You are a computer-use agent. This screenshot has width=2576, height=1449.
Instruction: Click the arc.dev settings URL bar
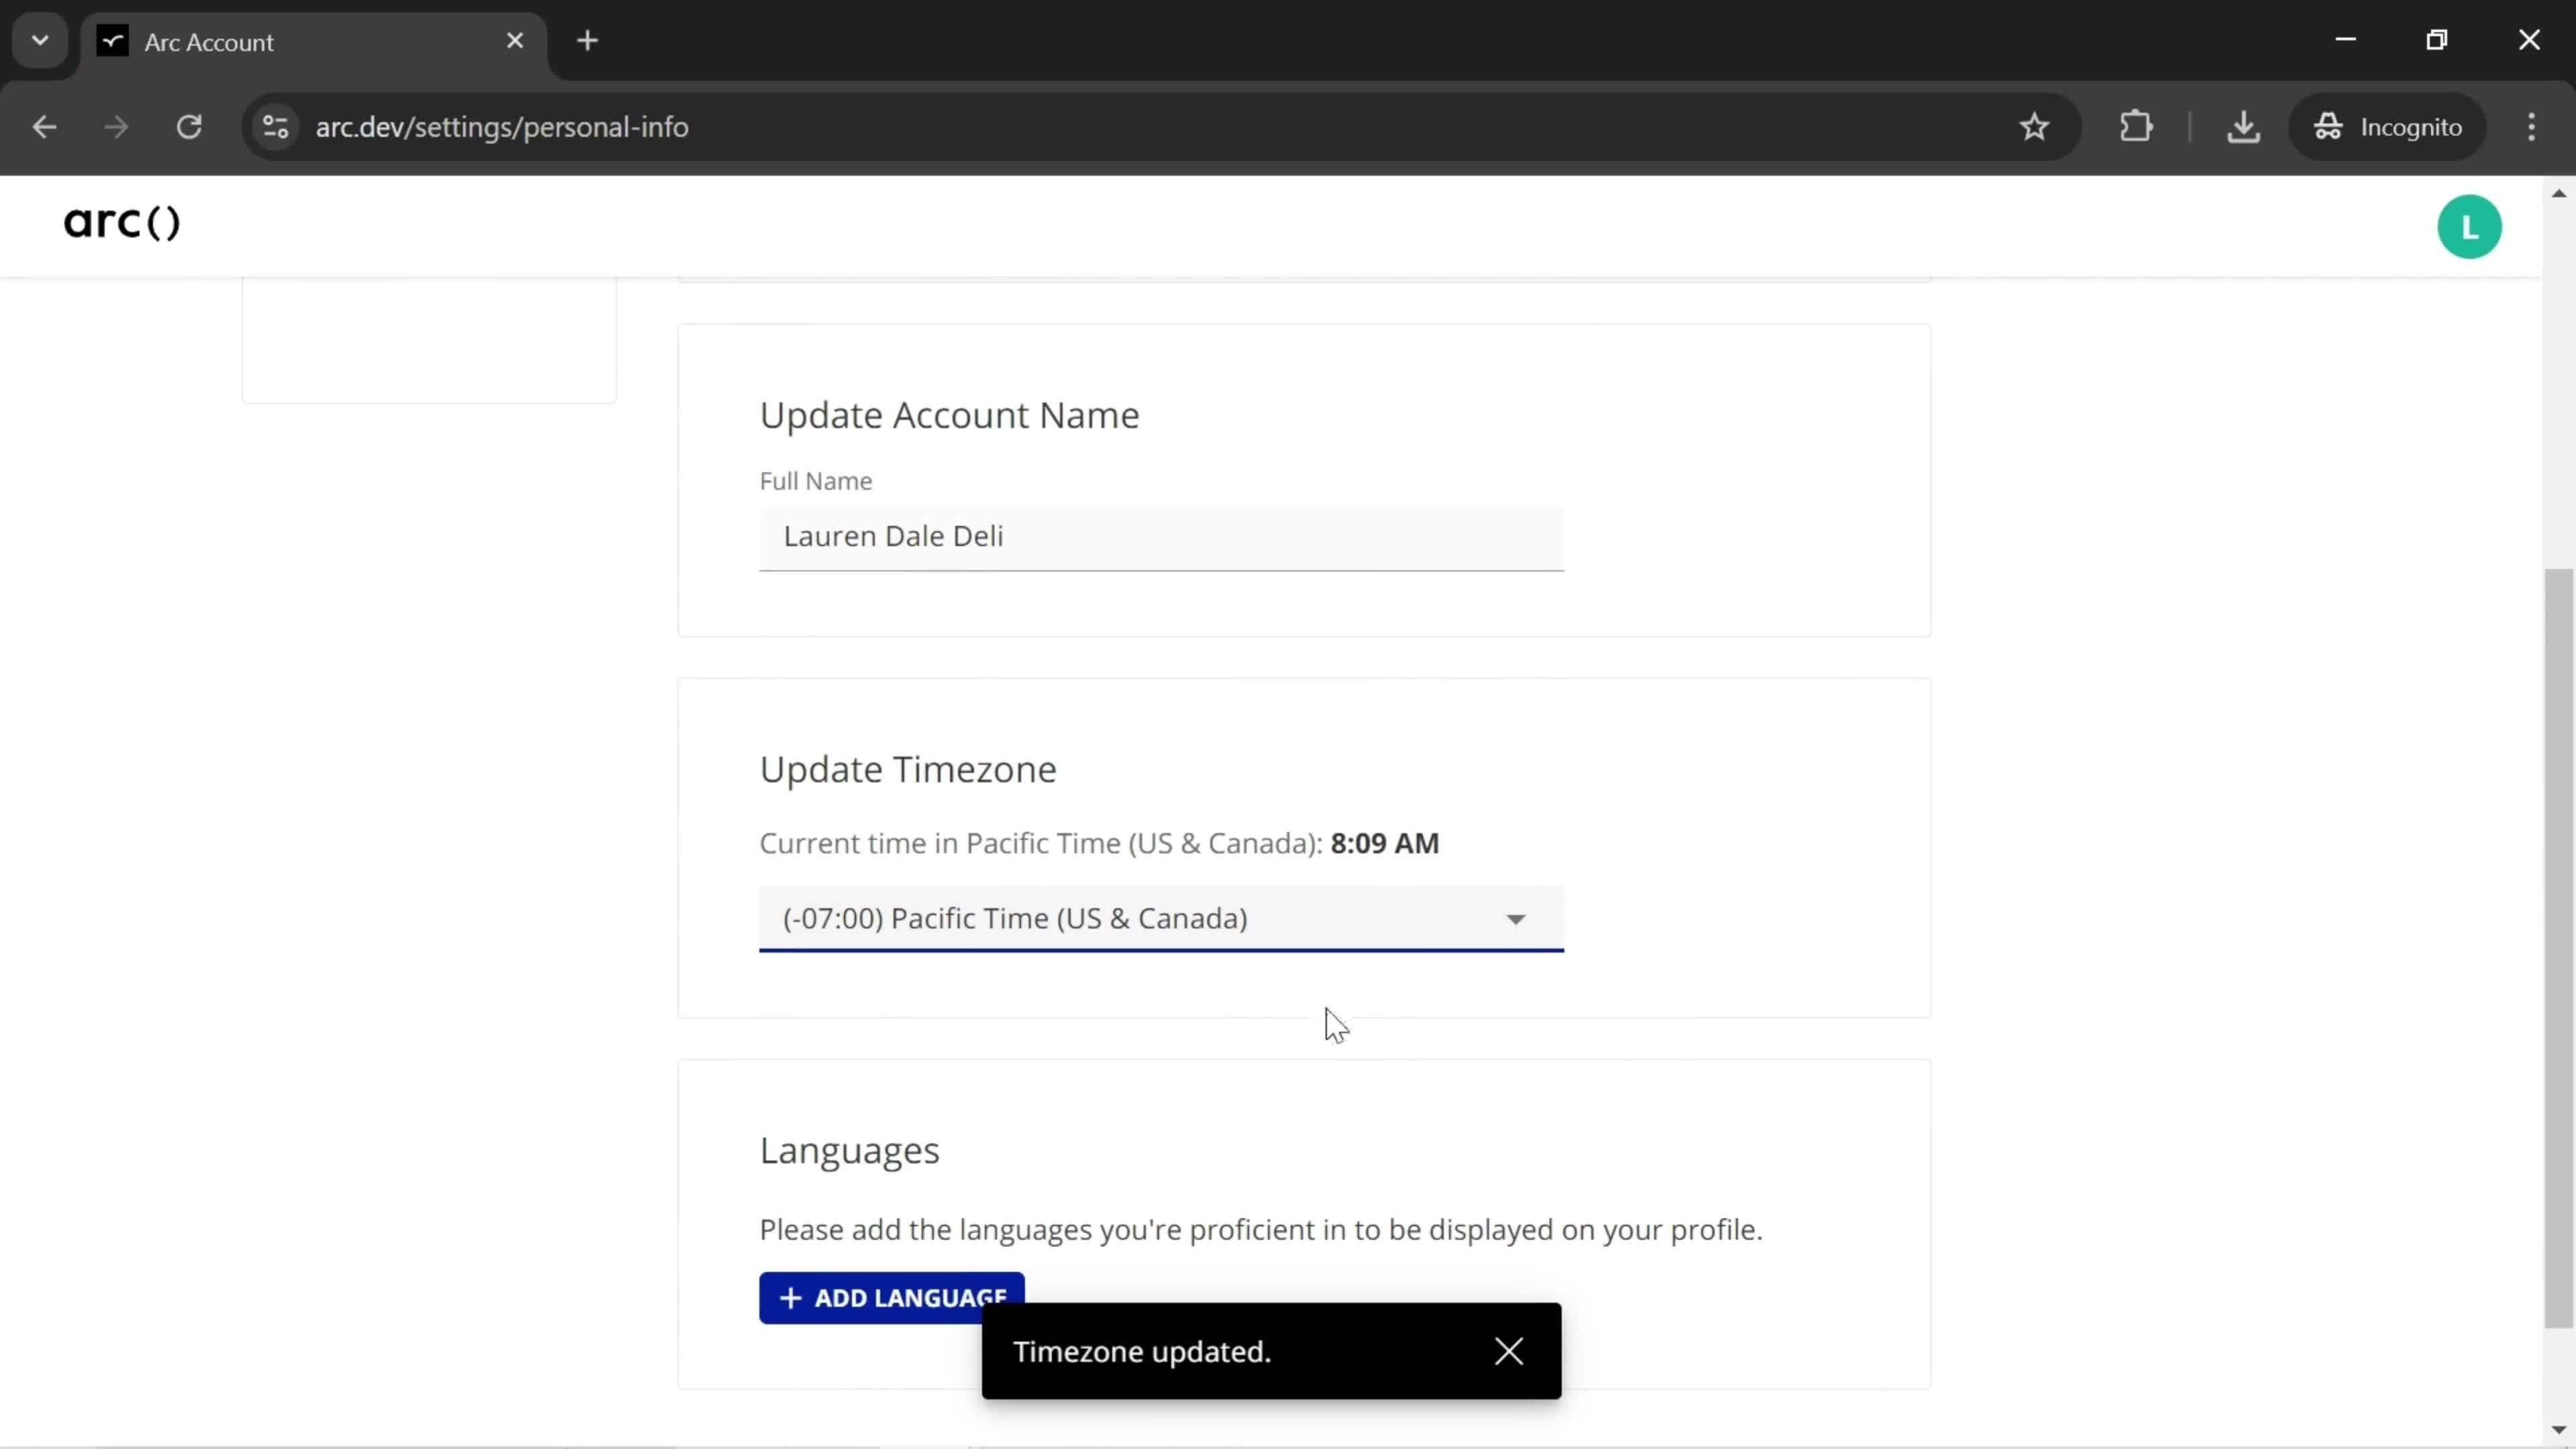tap(502, 125)
